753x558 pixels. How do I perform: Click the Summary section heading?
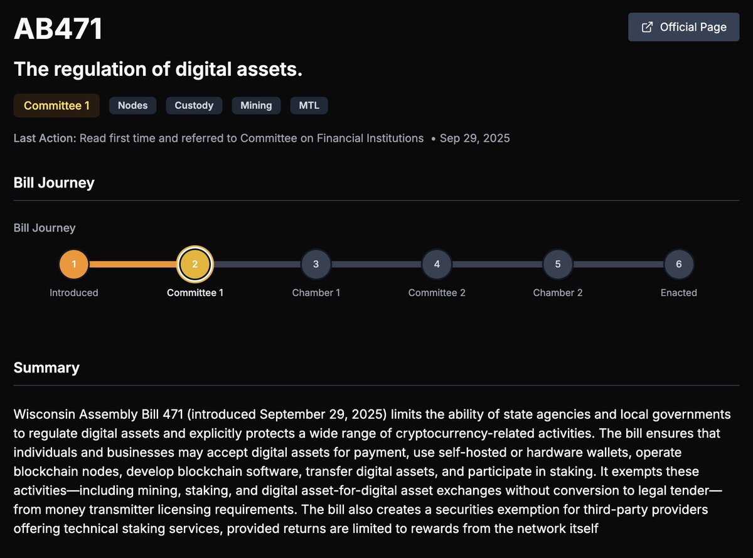tap(46, 367)
